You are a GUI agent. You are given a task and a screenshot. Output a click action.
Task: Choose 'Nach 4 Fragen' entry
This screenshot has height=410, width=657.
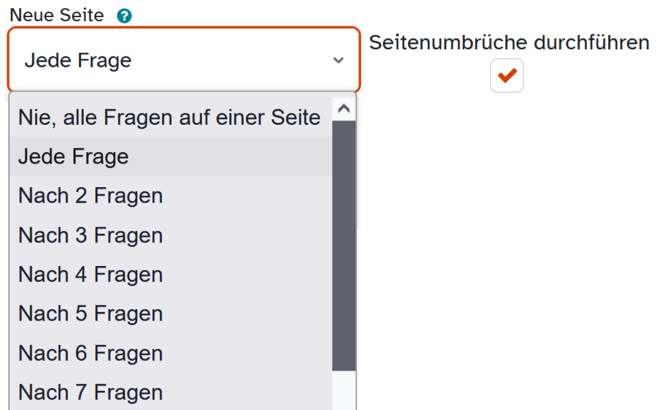tap(171, 275)
